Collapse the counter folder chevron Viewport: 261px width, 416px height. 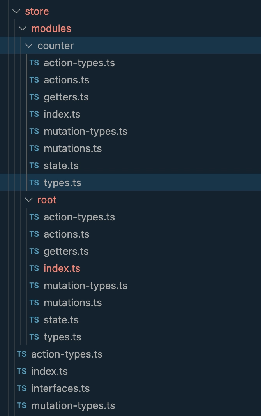point(29,46)
